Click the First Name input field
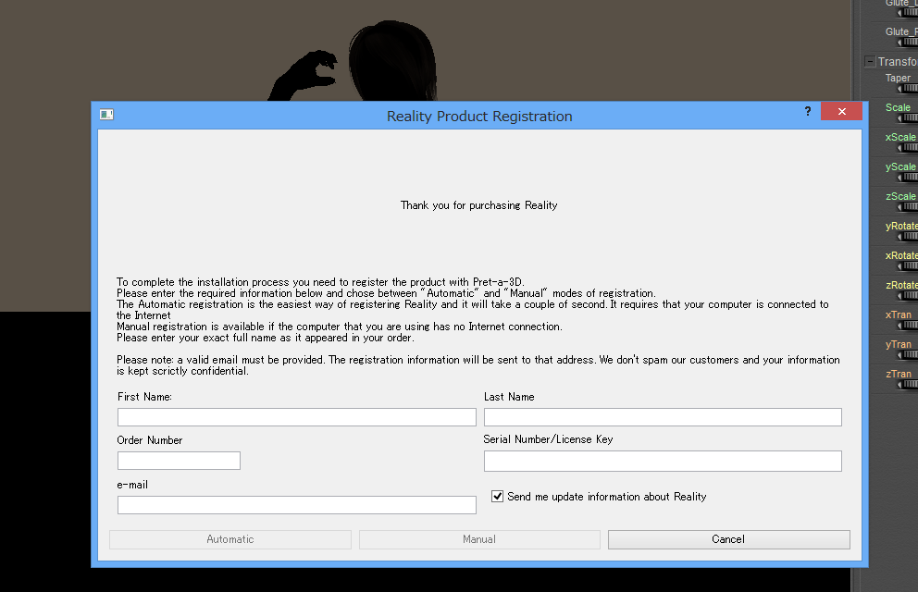This screenshot has width=918, height=592. click(x=297, y=417)
